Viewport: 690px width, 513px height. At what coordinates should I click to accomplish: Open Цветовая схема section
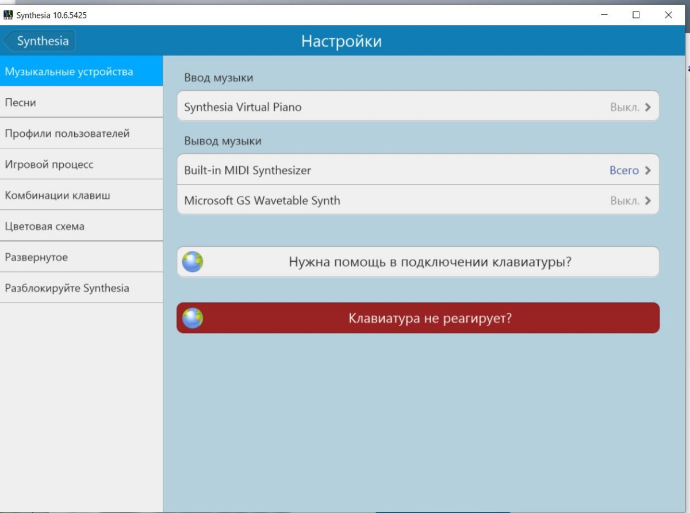pos(81,227)
